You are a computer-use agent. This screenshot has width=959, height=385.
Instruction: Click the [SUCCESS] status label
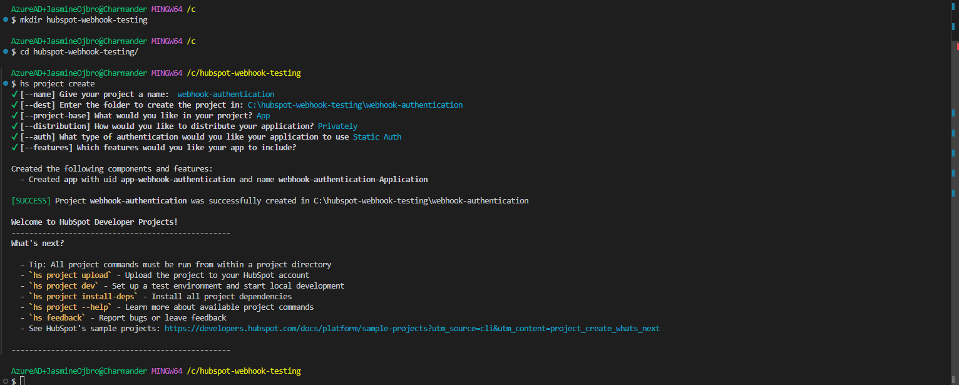pyautogui.click(x=31, y=200)
